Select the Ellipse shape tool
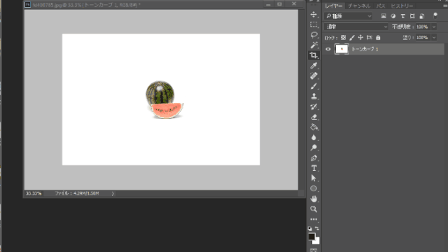 (x=314, y=188)
